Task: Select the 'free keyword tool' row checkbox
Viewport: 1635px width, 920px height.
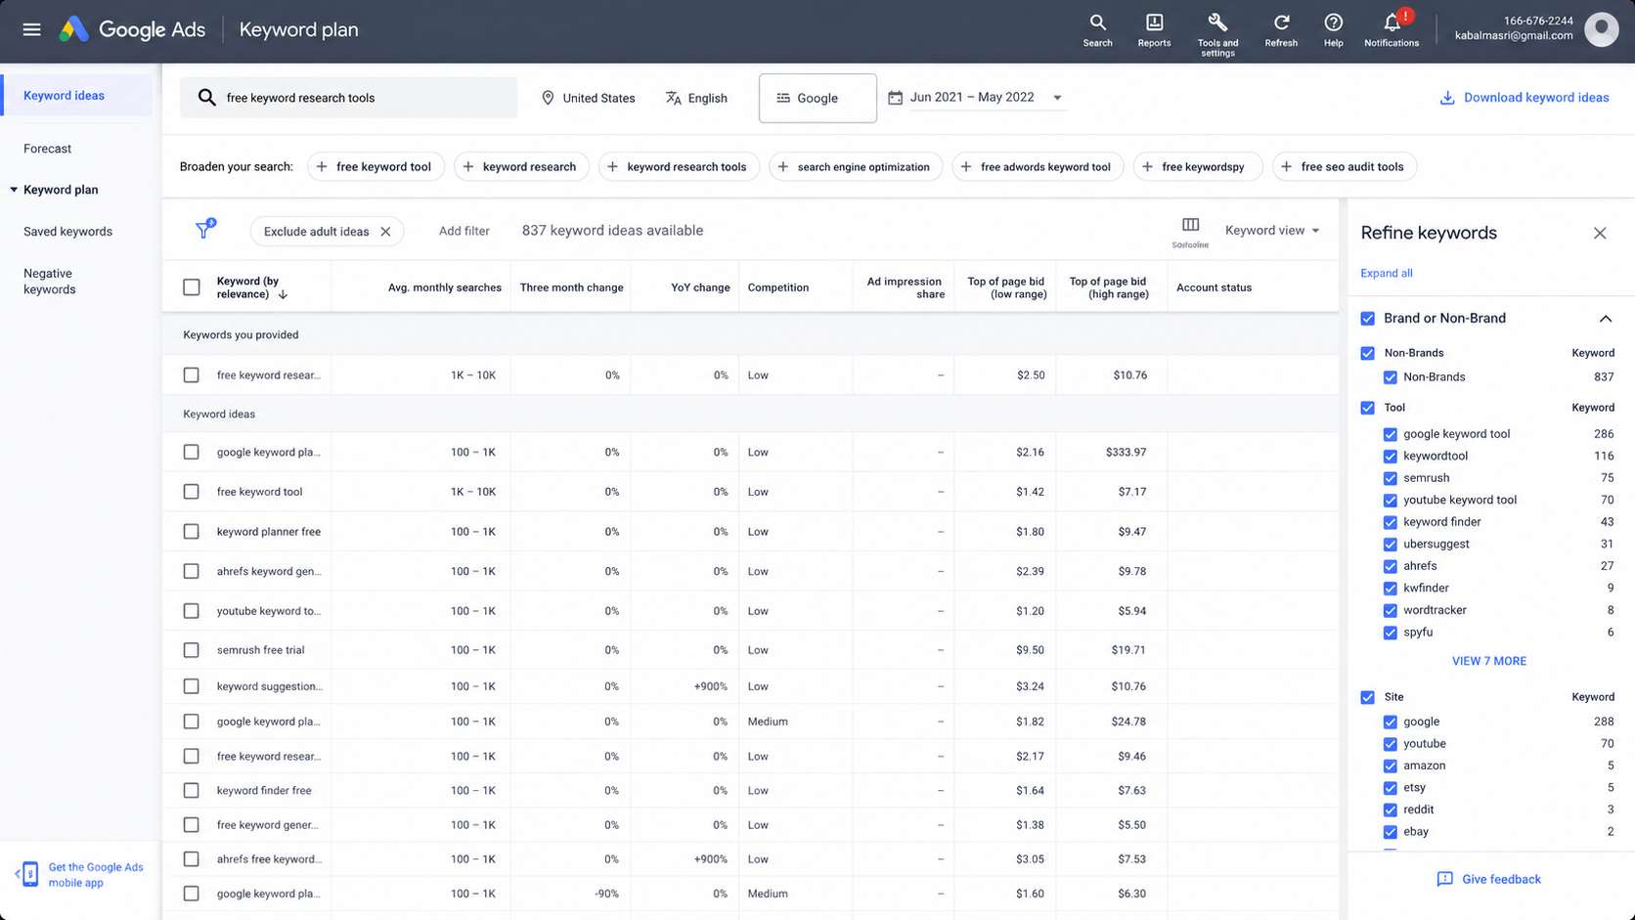Action: coord(192,492)
